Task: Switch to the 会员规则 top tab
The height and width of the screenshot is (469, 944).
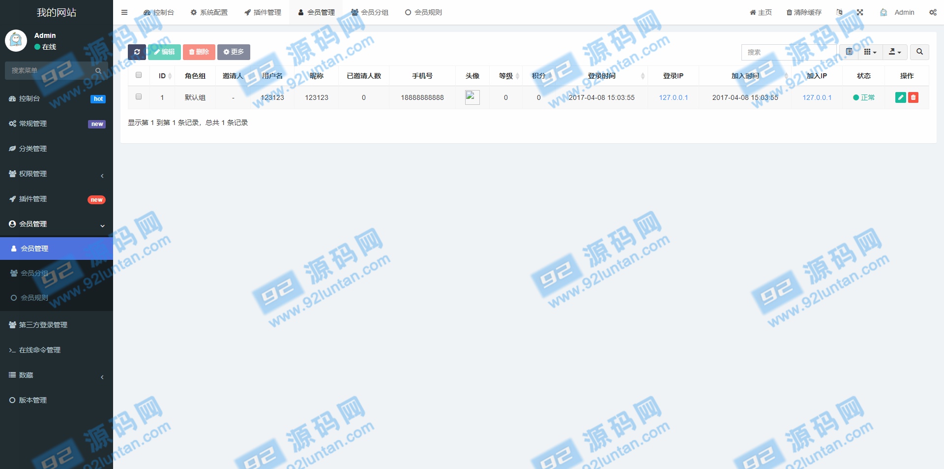Action: click(x=423, y=12)
